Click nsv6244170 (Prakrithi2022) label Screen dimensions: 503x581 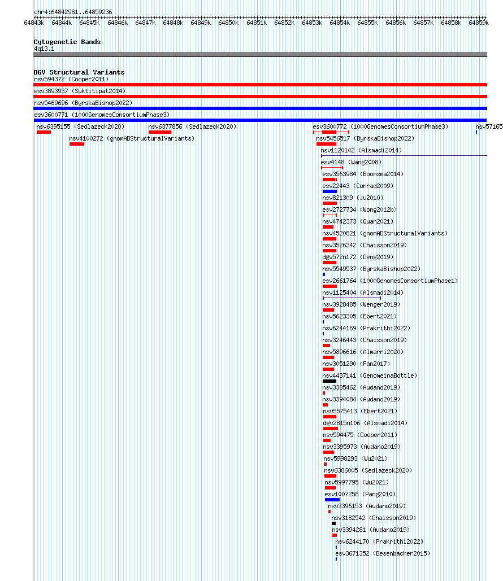click(x=379, y=541)
